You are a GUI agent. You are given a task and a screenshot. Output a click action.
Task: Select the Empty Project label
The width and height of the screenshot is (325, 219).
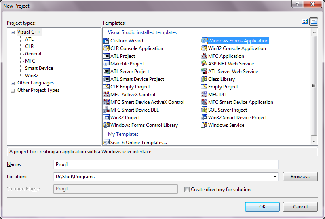(x=223, y=87)
